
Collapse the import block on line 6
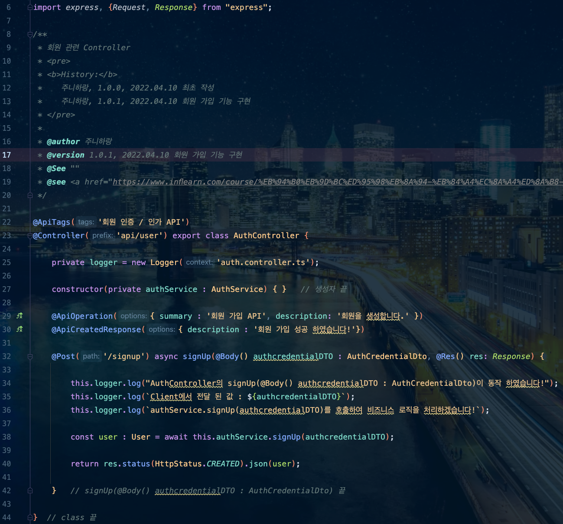coord(30,7)
